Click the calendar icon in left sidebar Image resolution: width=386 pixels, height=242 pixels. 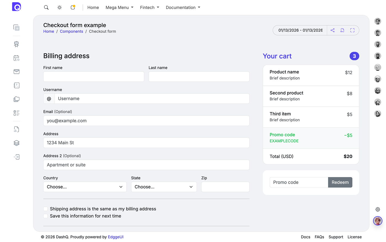17,58
